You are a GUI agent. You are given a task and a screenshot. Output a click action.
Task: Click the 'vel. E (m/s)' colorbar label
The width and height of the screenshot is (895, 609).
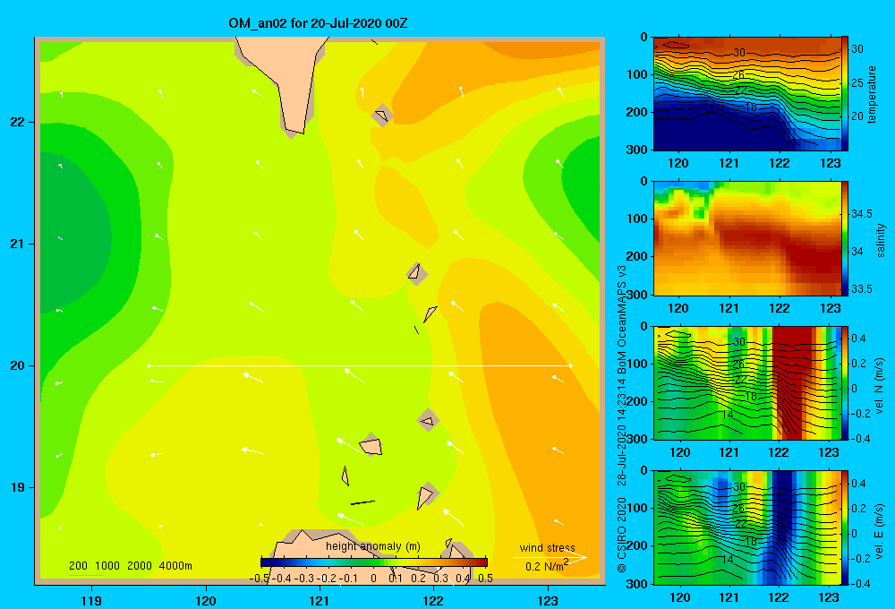(880, 531)
